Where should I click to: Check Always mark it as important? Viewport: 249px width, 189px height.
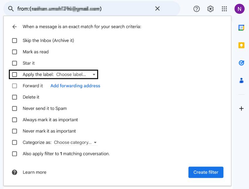point(15,119)
